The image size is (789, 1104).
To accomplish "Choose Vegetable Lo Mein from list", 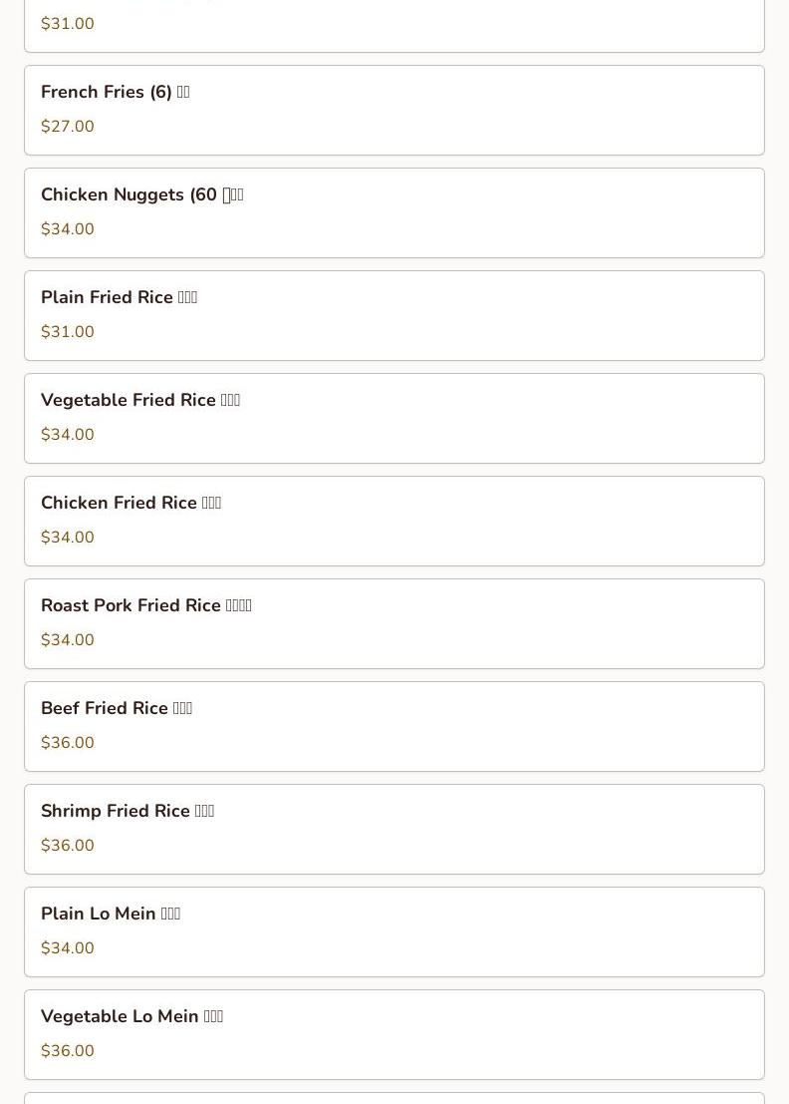I will (394, 1034).
